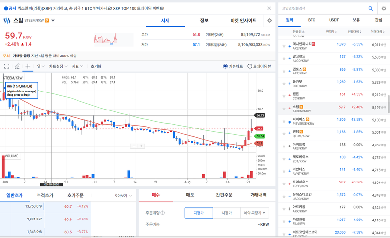390x238 pixels.
Task: Select 원화 market tab
Action: 290,20
